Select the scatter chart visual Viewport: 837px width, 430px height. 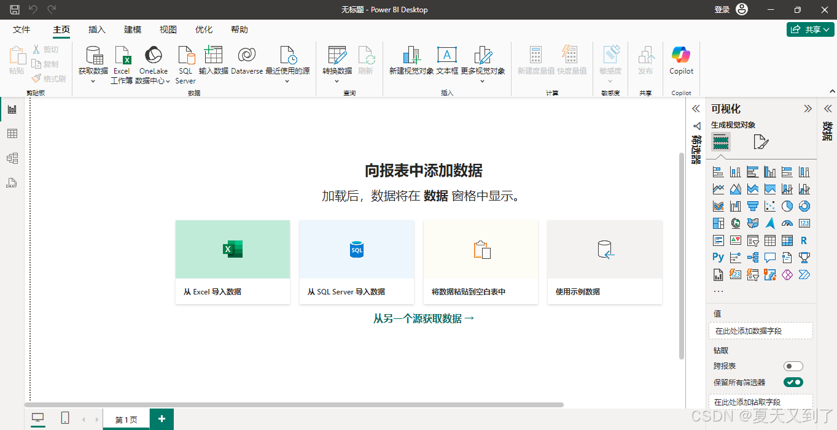tap(770, 206)
